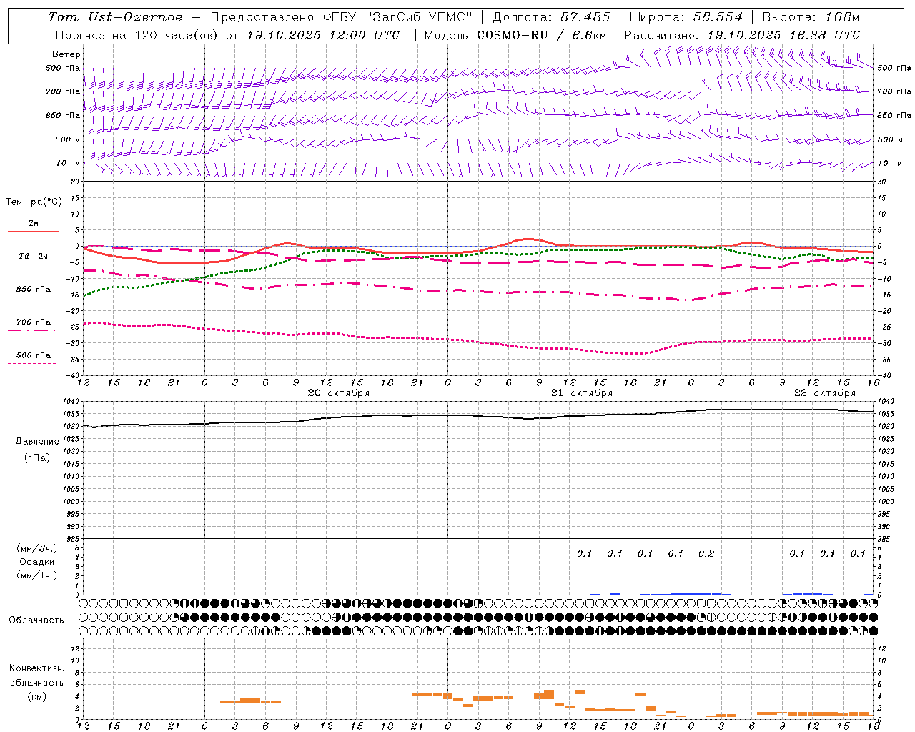Click the 700 гПа temperature legend label

tap(34, 322)
